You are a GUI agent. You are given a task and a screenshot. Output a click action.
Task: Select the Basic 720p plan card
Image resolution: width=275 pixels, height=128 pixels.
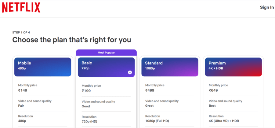106,67
